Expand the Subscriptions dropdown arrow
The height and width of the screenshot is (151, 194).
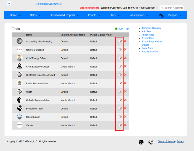point(147,15)
